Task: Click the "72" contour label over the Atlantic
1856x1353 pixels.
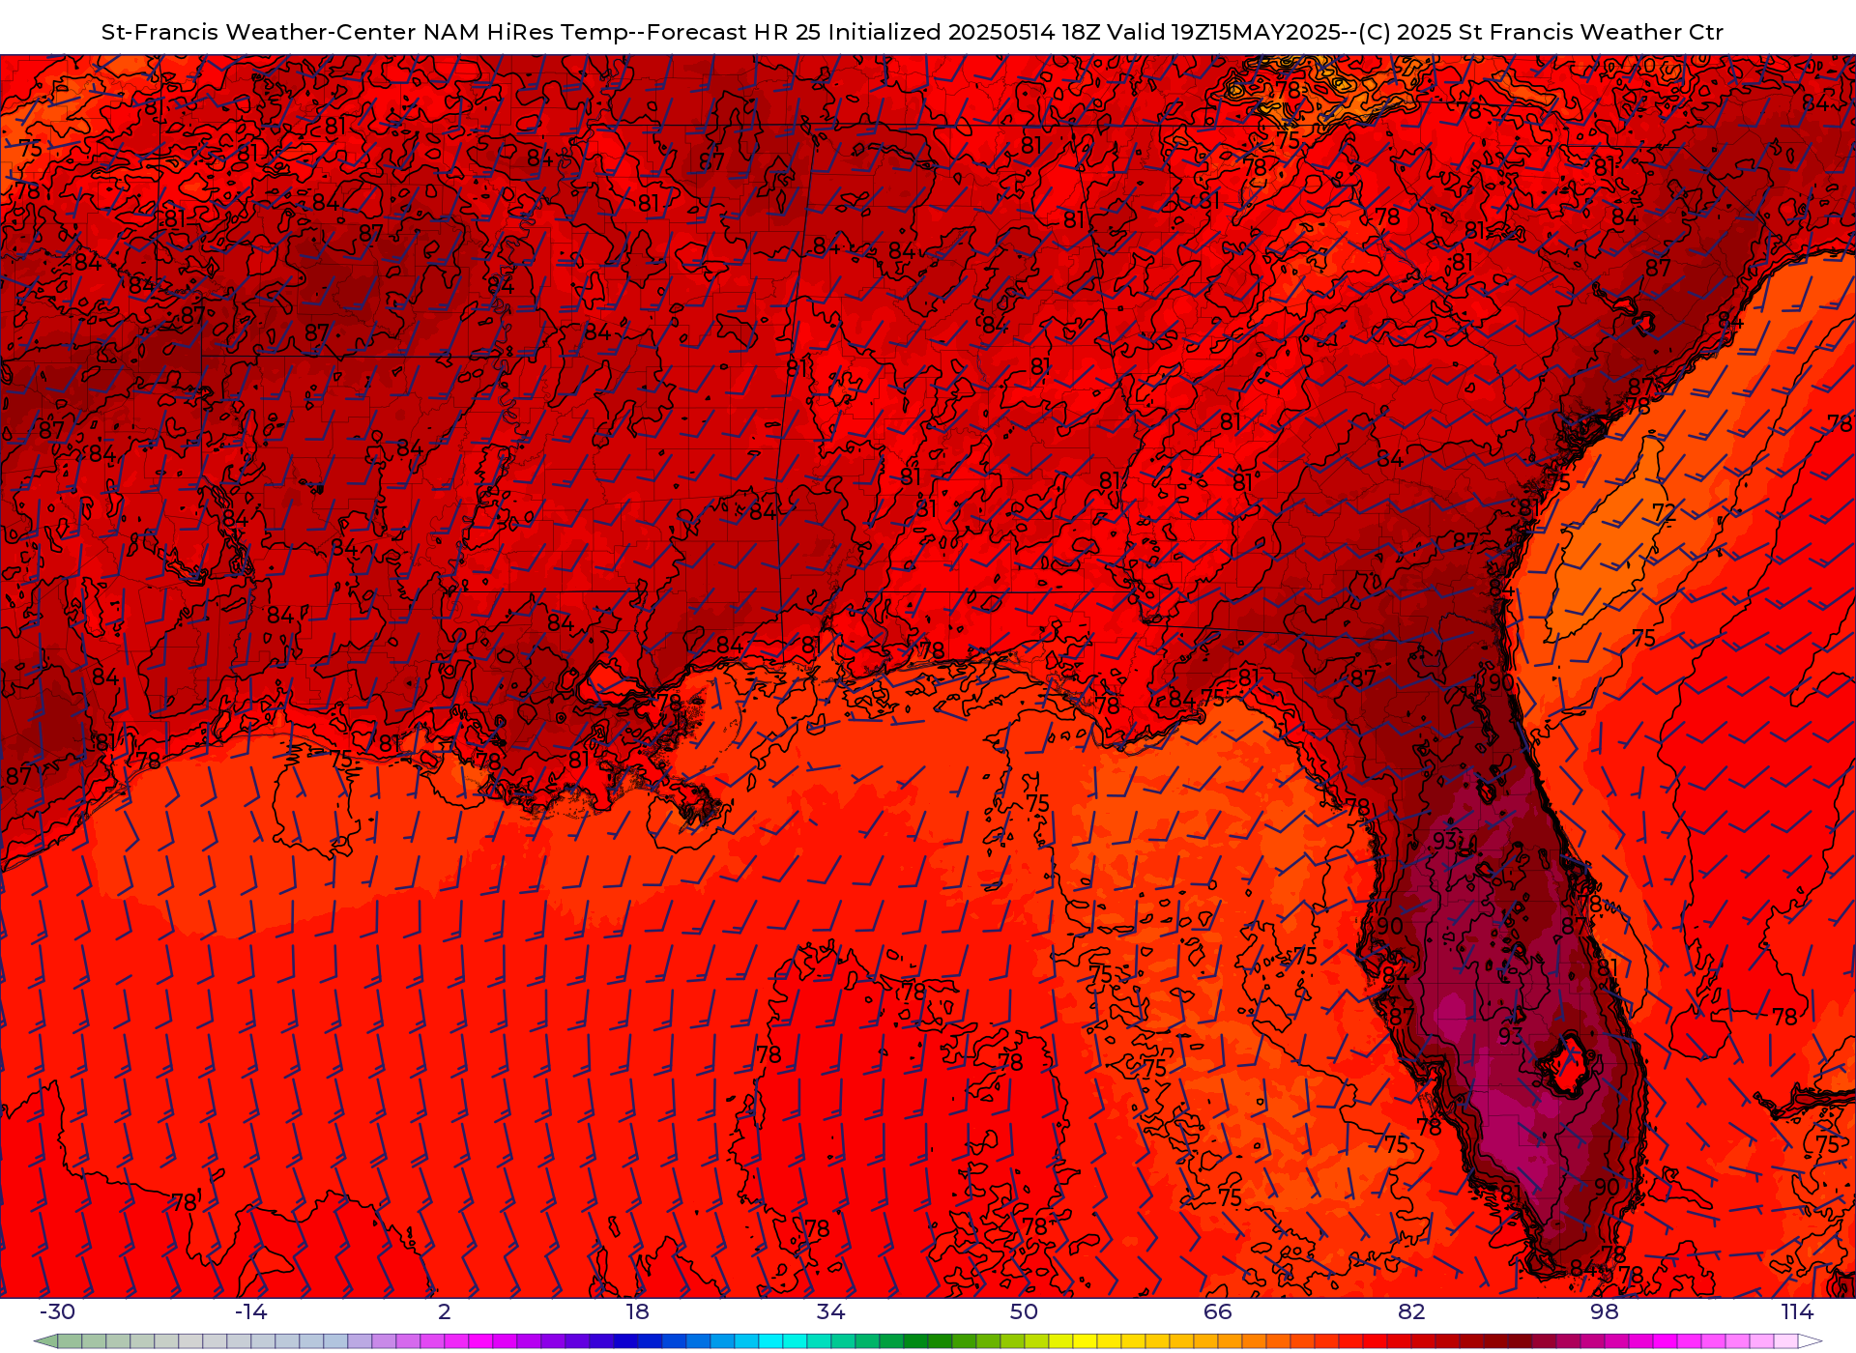Action: tap(1664, 512)
